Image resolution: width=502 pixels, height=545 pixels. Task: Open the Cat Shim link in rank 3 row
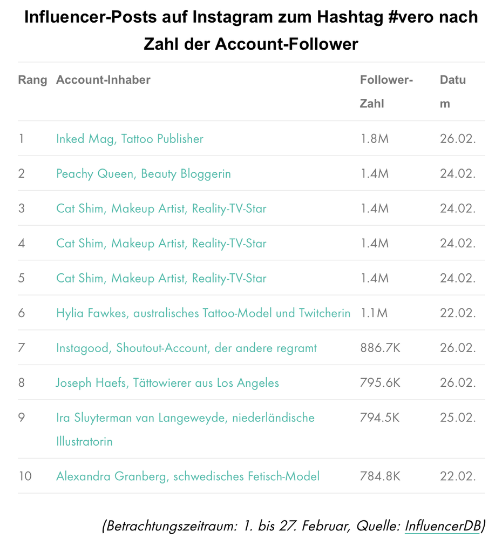(161, 208)
